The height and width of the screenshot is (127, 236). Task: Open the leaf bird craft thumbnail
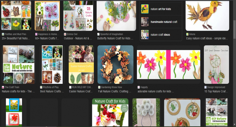click(x=207, y=16)
